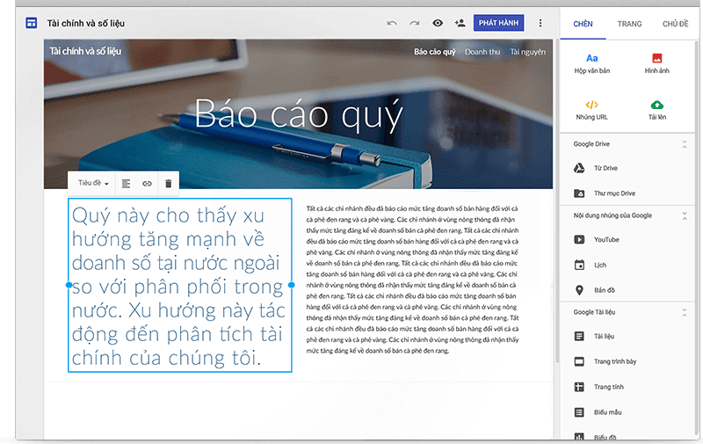This screenshot has width=703, height=444.
Task: Insert an image (Hình ảnh)
Action: pyautogui.click(x=656, y=63)
